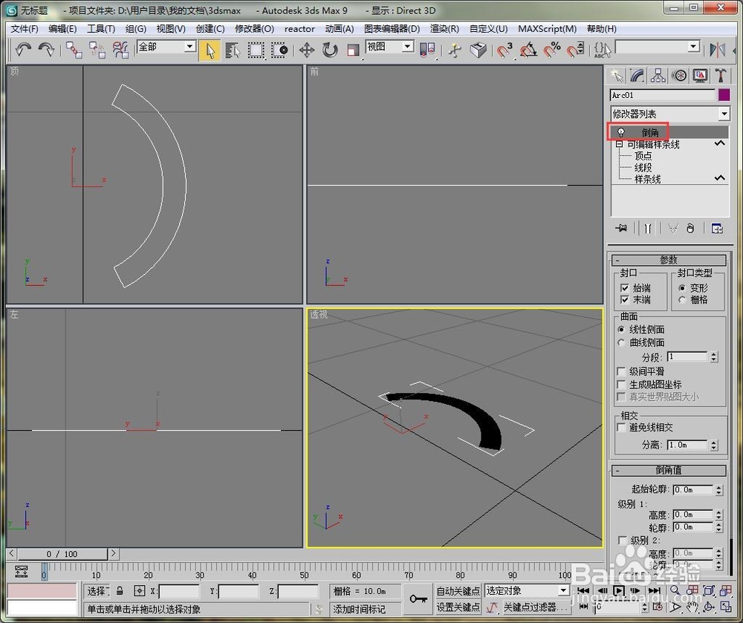Enable 级别 2 checkbox
Viewport: 743px width, 623px height.
[622, 540]
